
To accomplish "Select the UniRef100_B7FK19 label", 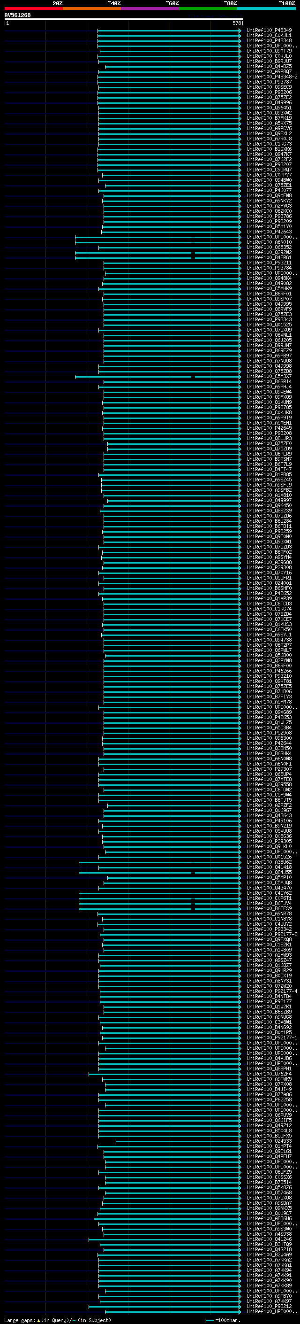I will pos(269,118).
